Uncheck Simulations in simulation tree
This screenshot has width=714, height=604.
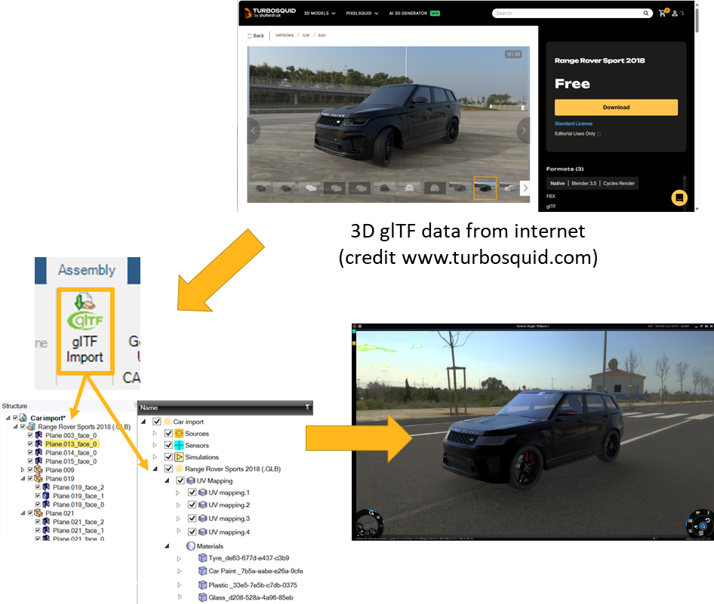click(168, 457)
